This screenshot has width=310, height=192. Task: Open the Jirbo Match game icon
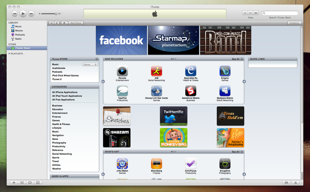coord(122,164)
